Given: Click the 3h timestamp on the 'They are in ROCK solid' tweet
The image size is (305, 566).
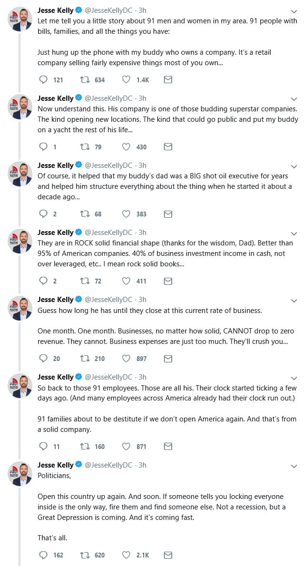Looking at the screenshot, I should 142,233.
